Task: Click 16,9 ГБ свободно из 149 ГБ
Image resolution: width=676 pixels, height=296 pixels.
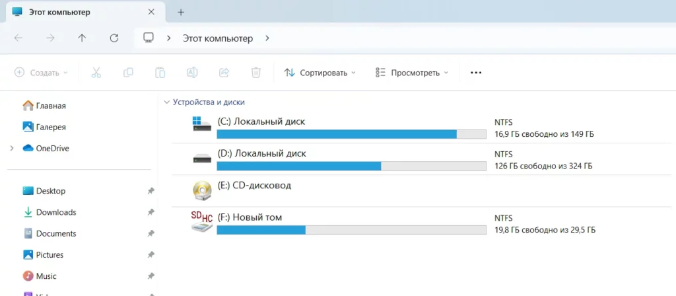Action: click(x=544, y=134)
